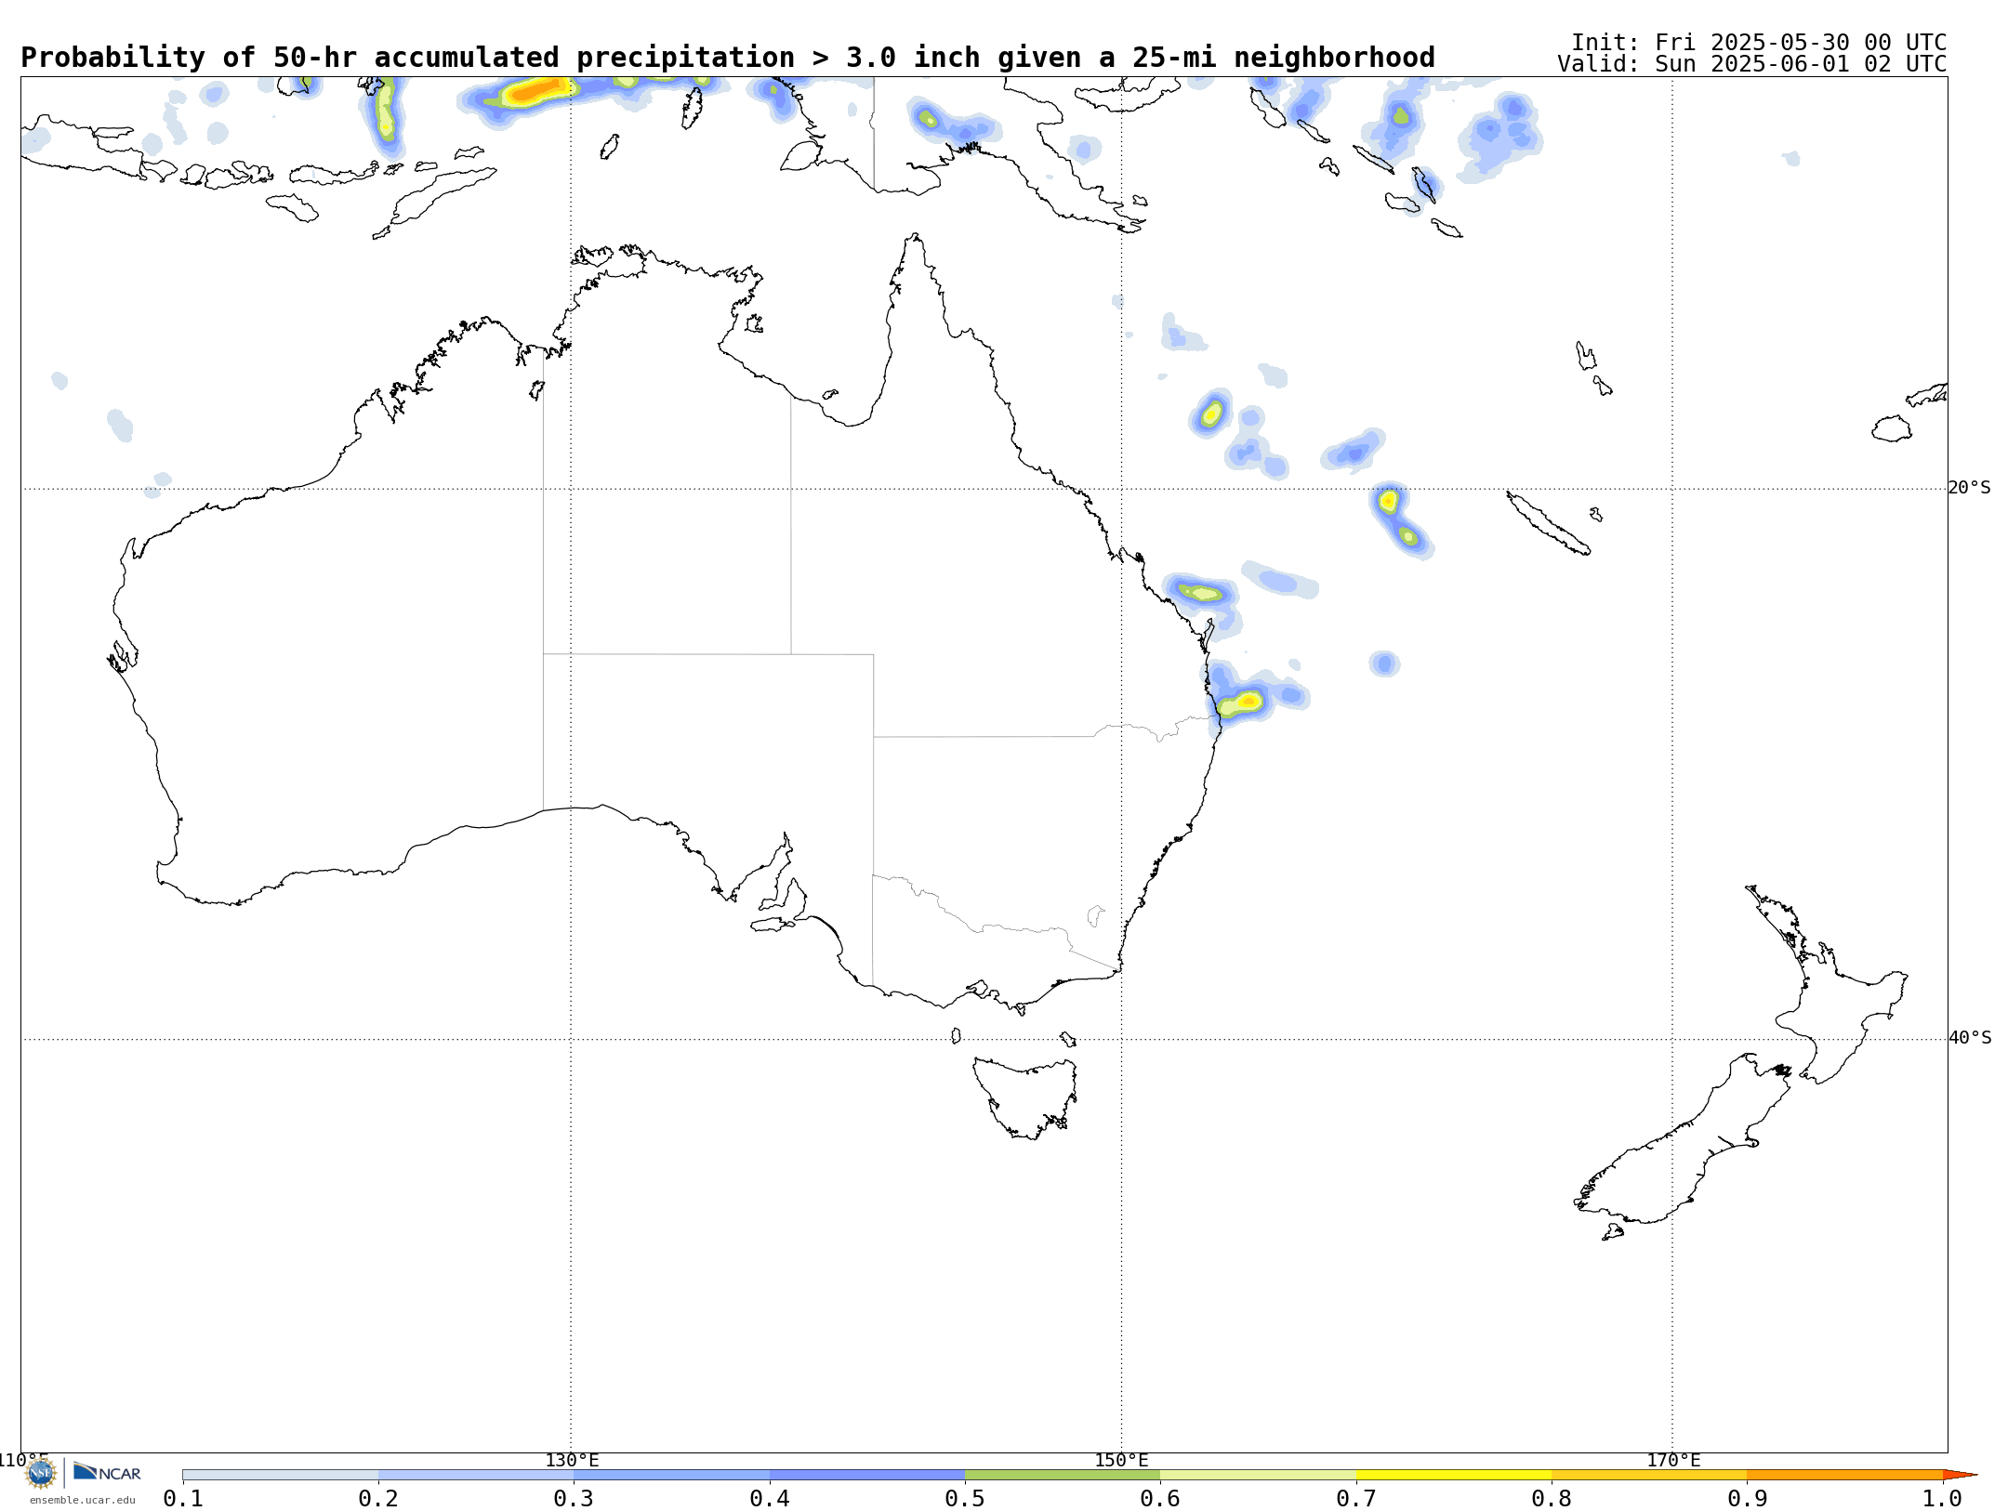Select the 0.8–0.9 gold color segment
2008x1511 pixels.
pos(1649,1475)
